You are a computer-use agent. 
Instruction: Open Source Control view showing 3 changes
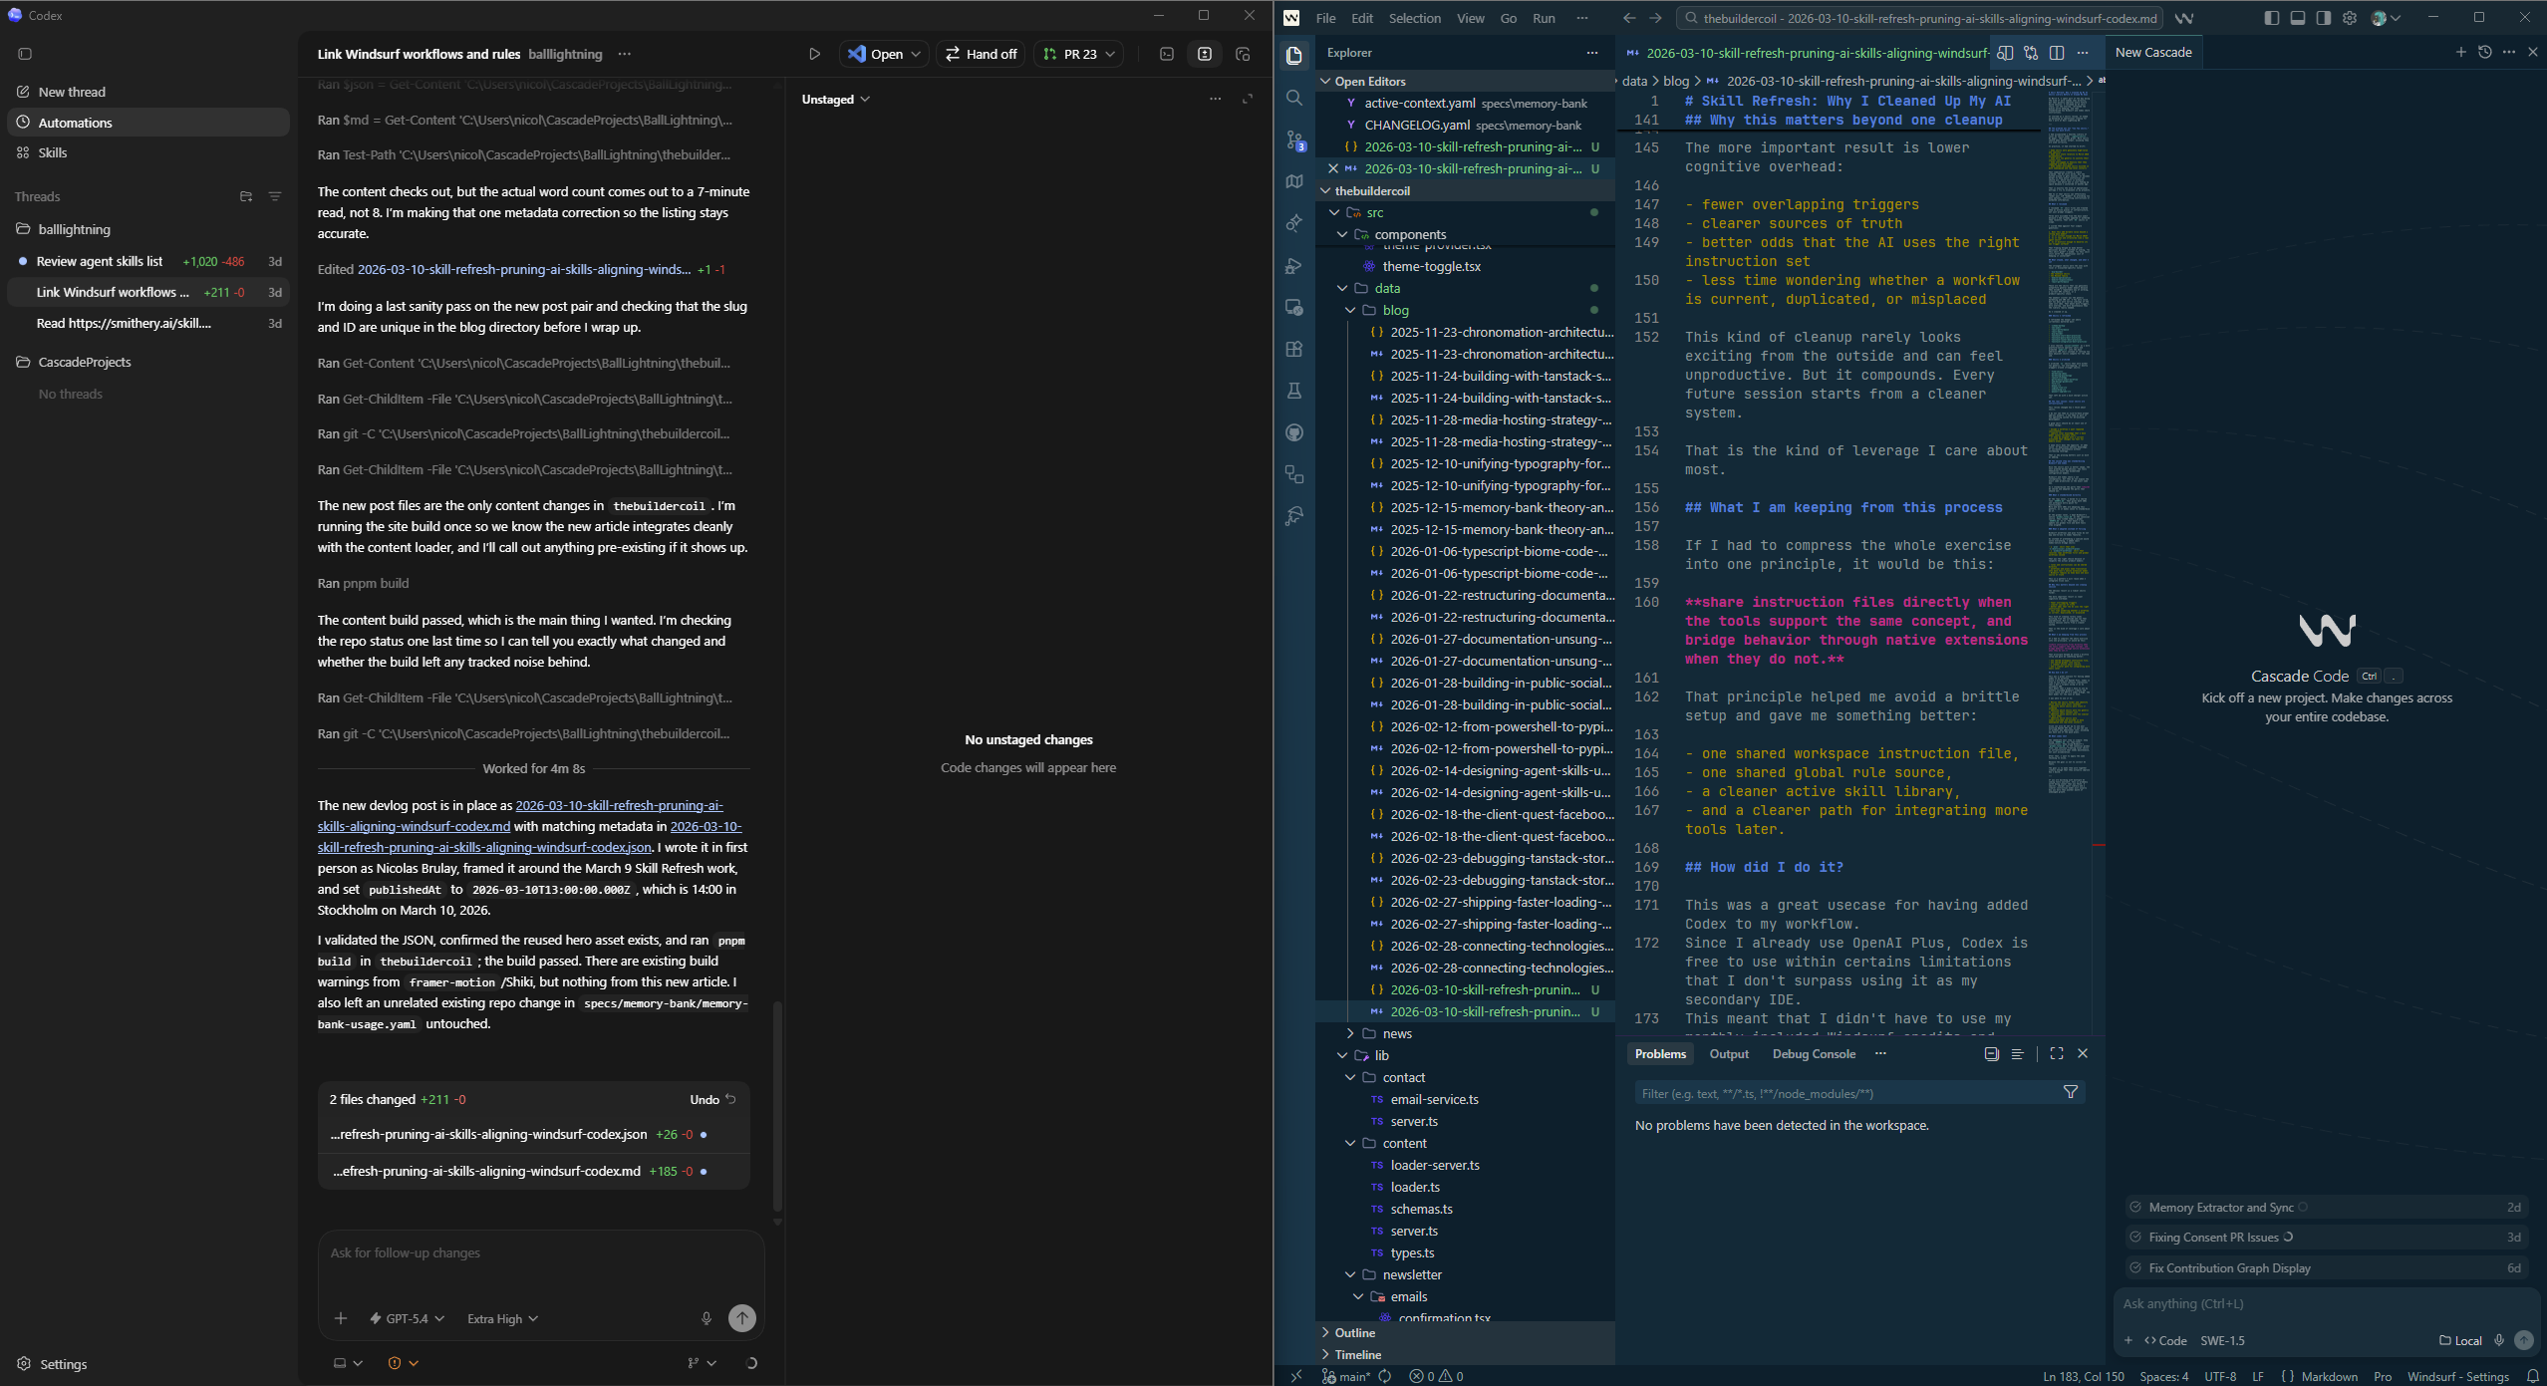1293,139
